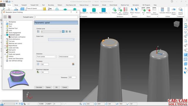The height and width of the screenshot is (106, 188).
Task: Expand the Leads and links tree node
Action: point(5,48)
